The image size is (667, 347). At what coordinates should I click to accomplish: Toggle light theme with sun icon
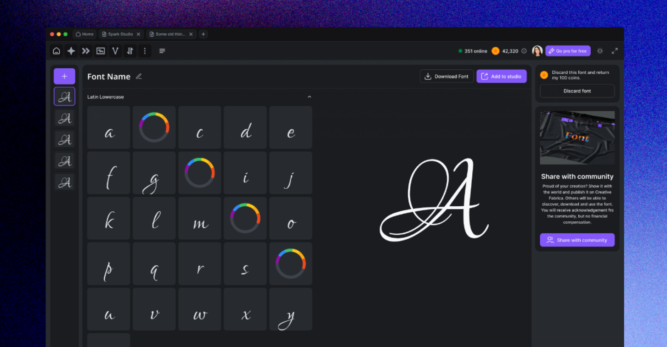pos(600,51)
